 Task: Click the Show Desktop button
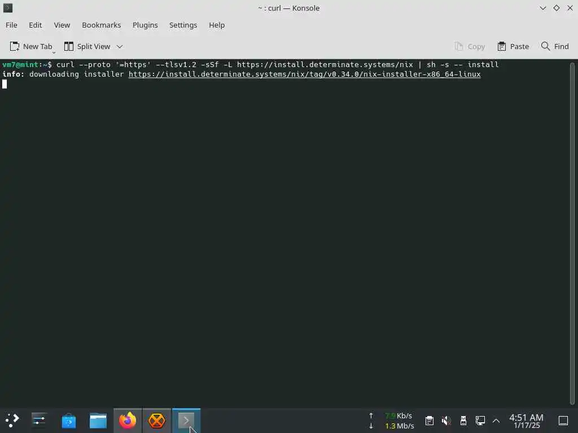tap(563, 421)
